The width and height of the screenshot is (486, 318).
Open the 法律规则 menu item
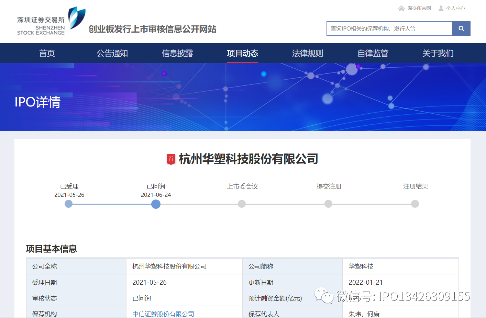click(308, 53)
